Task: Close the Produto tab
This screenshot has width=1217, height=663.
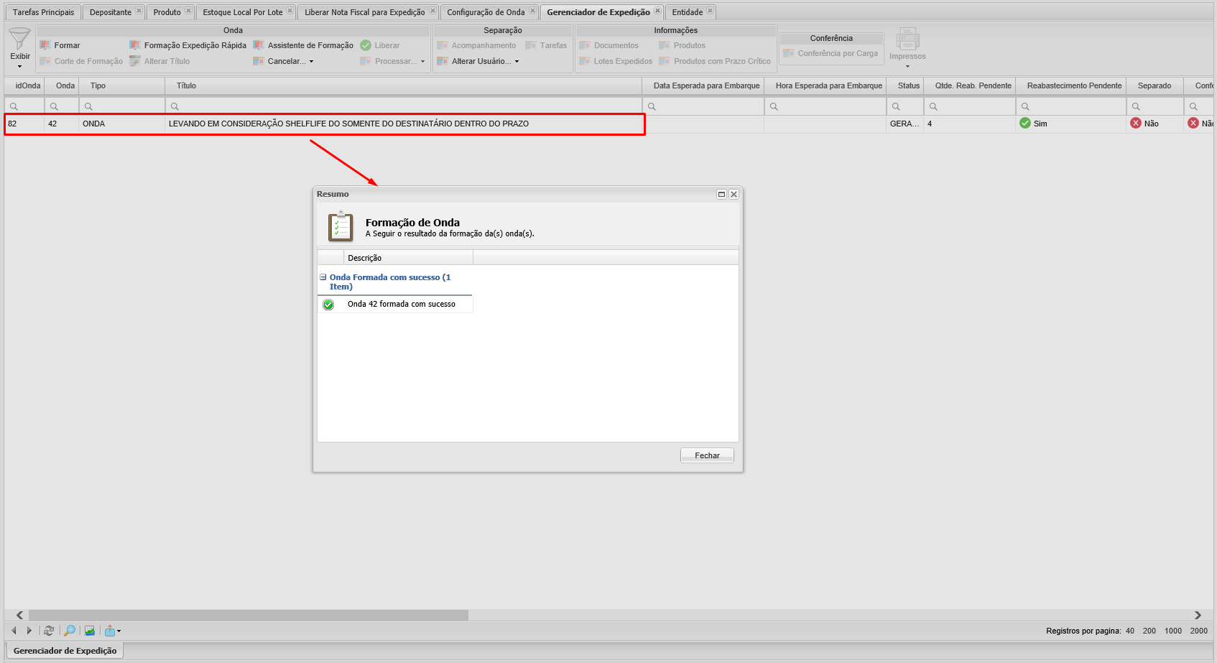Action: (188, 11)
